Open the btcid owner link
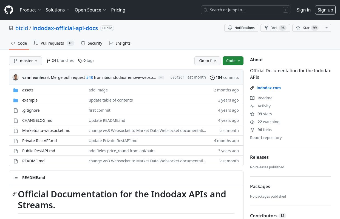Image resolution: width=340 pixels, height=219 pixels. [22, 28]
